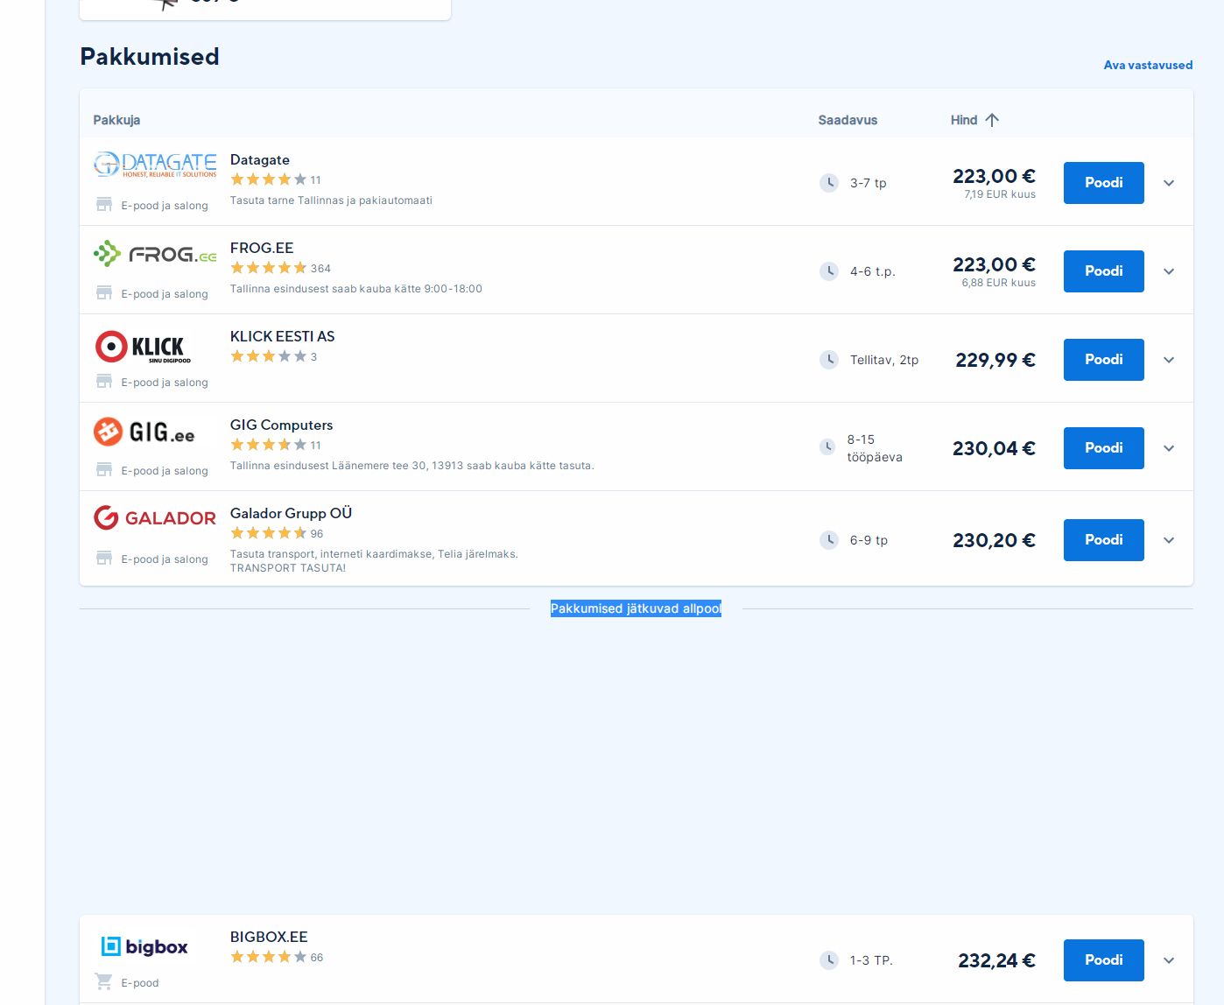Screen dimensions: 1224x1005
Task: Click GIG Computers star rating
Action: pos(268,445)
